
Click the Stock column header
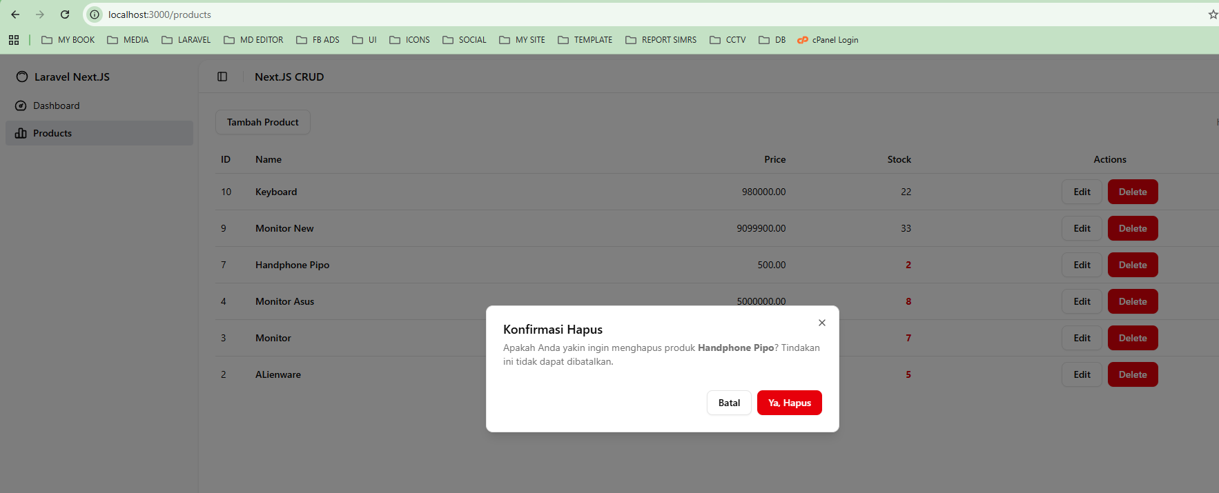(x=899, y=159)
